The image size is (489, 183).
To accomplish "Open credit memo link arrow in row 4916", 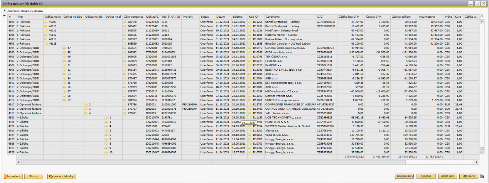I will pos(64,100).
